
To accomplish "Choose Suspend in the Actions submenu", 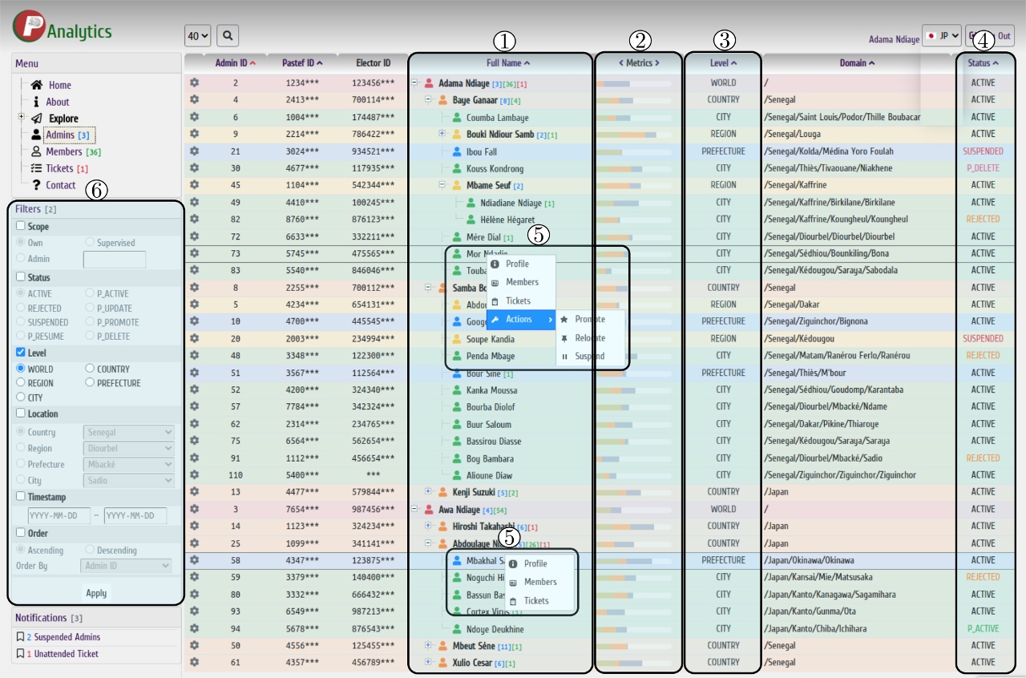I will point(589,357).
